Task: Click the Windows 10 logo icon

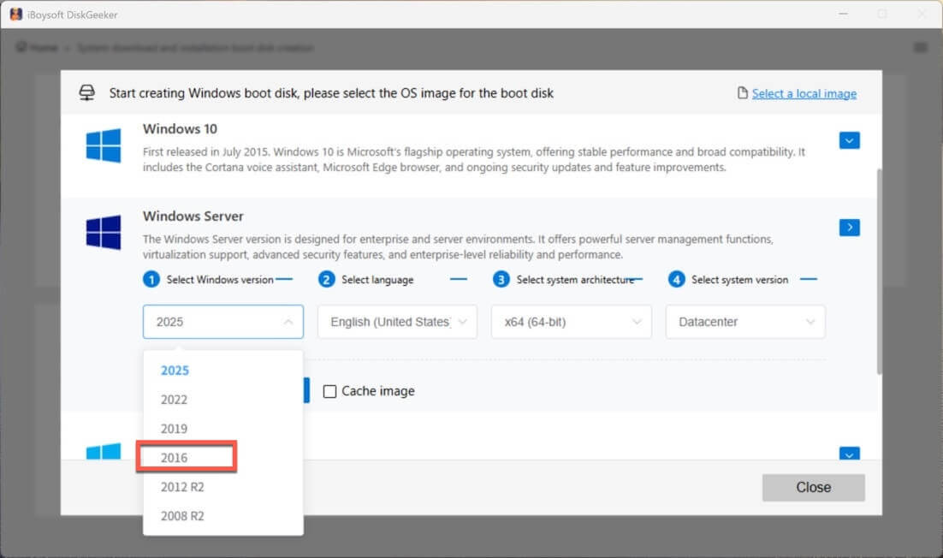Action: 104,145
